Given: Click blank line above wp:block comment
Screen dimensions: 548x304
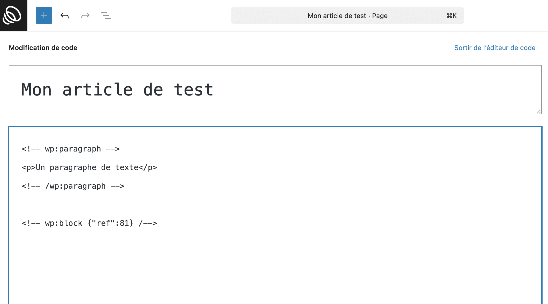Looking at the screenshot, I should click(x=275, y=205).
